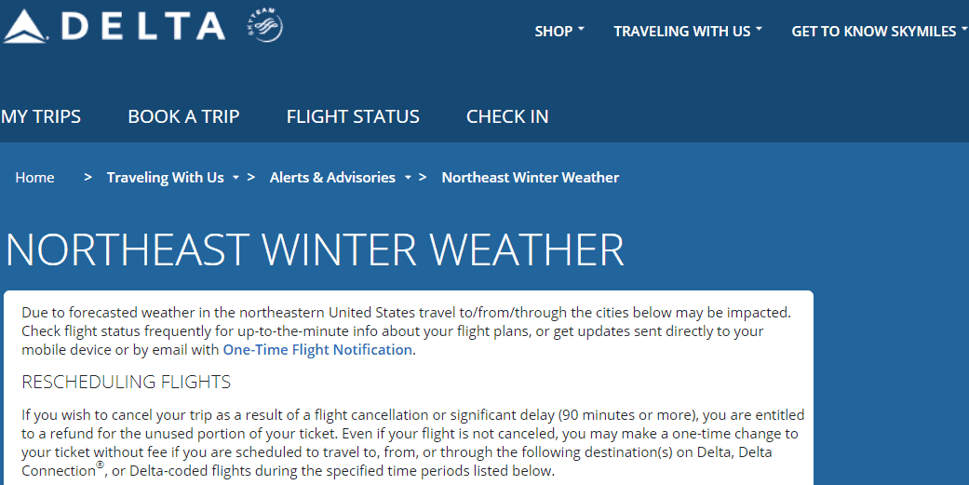Open the SHOP dropdown menu
The height and width of the screenshot is (485, 969).
point(559,32)
